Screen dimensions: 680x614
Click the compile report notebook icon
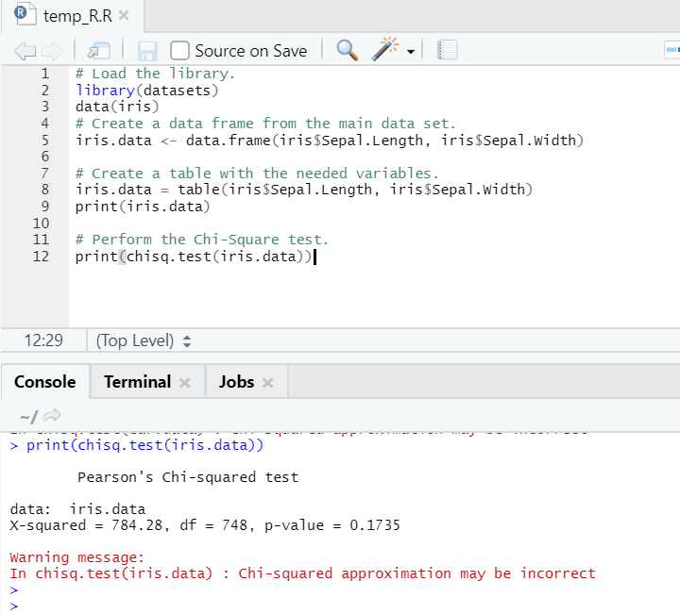[x=447, y=50]
